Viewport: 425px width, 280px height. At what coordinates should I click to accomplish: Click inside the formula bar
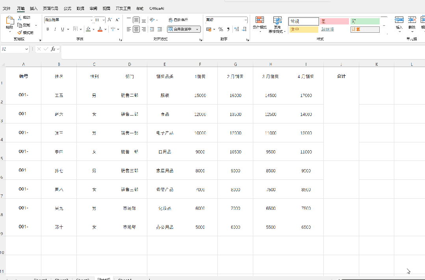[243, 52]
